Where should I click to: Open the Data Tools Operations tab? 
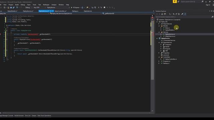pos(44,116)
